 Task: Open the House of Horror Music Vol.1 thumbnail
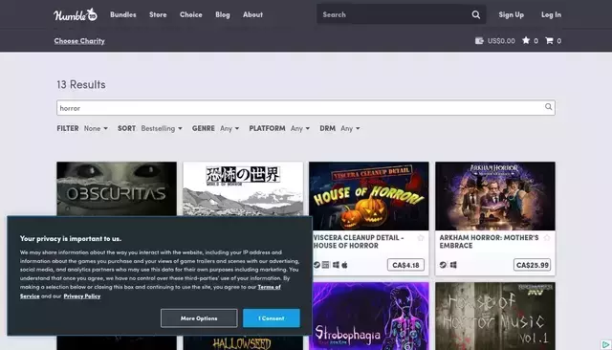[x=495, y=317]
